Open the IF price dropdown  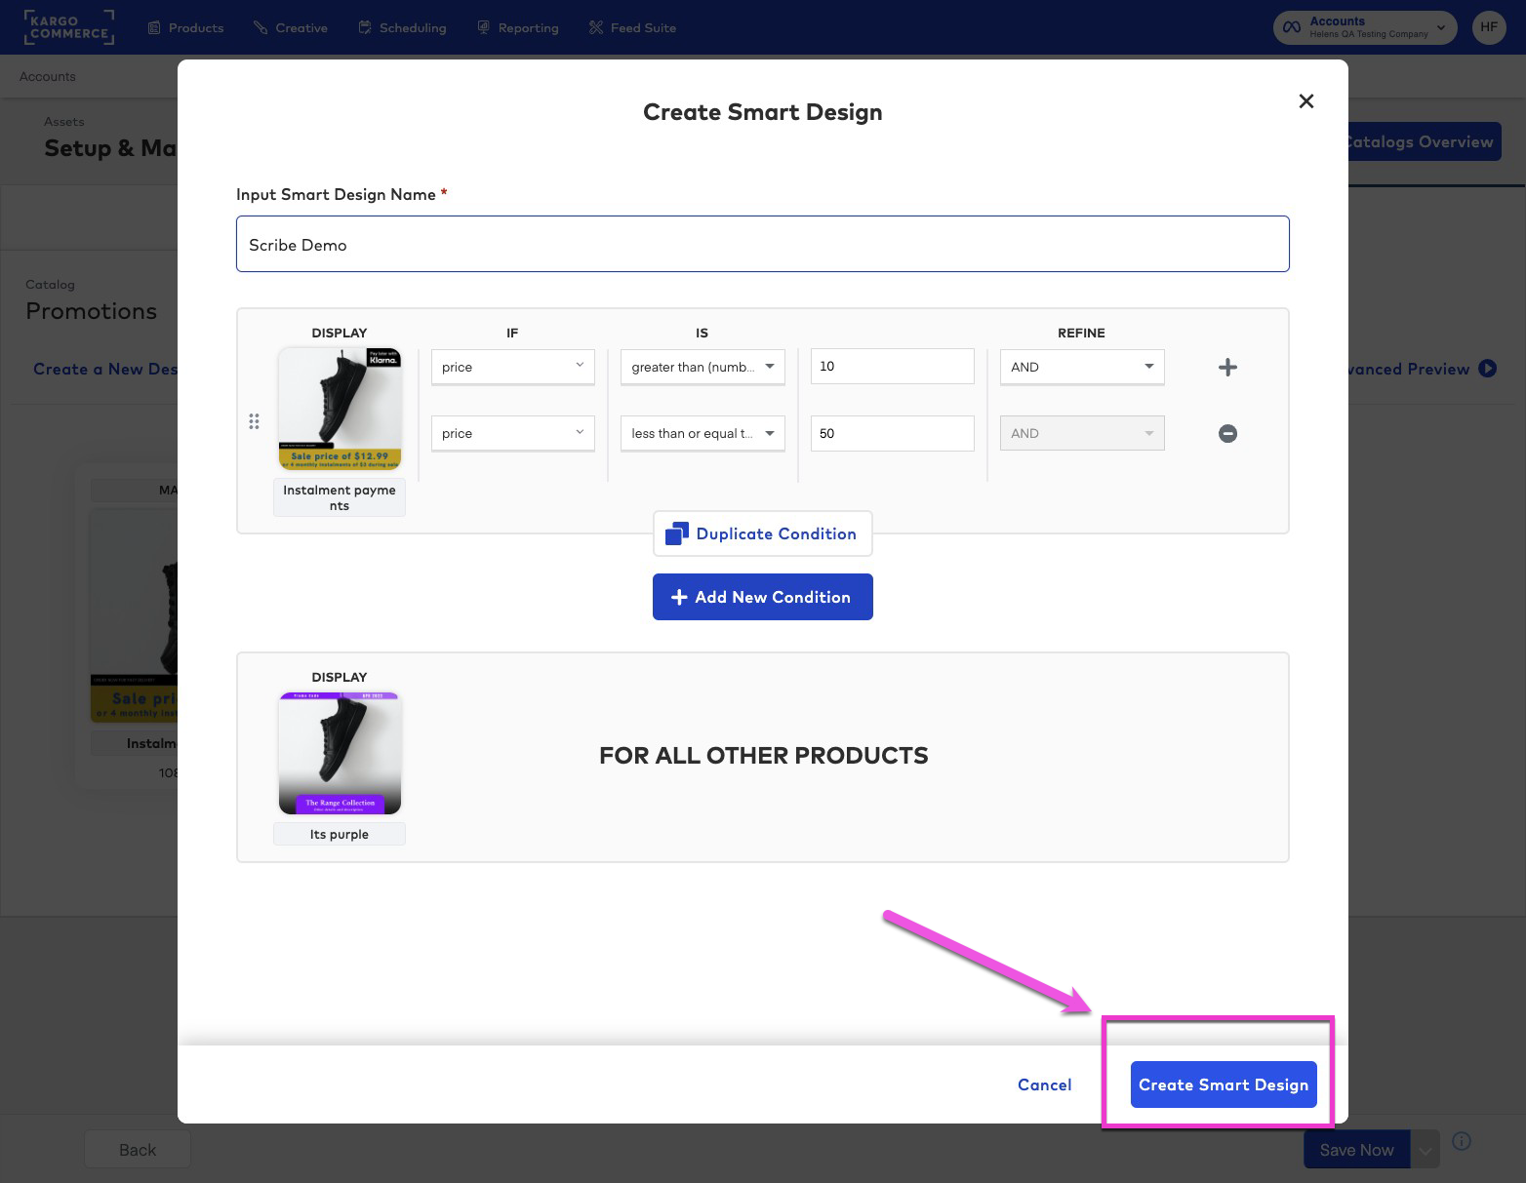[x=512, y=367]
